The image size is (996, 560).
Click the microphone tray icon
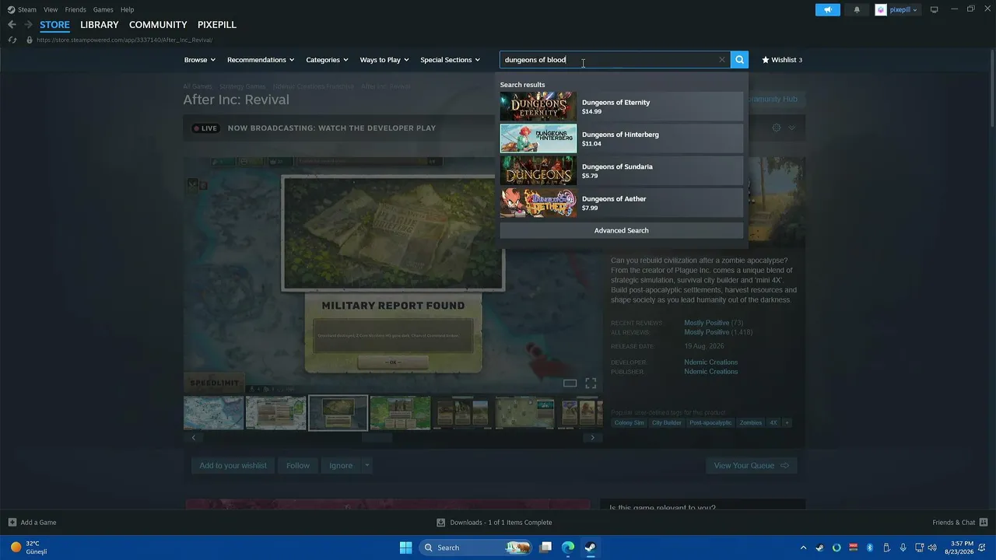903,548
